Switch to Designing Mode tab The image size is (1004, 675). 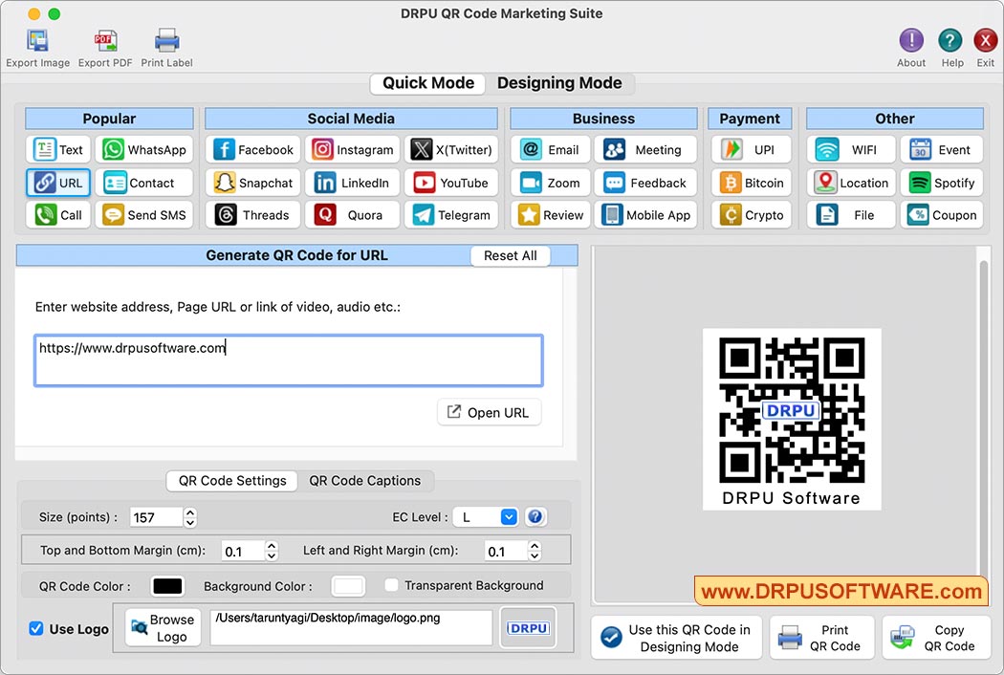click(561, 83)
